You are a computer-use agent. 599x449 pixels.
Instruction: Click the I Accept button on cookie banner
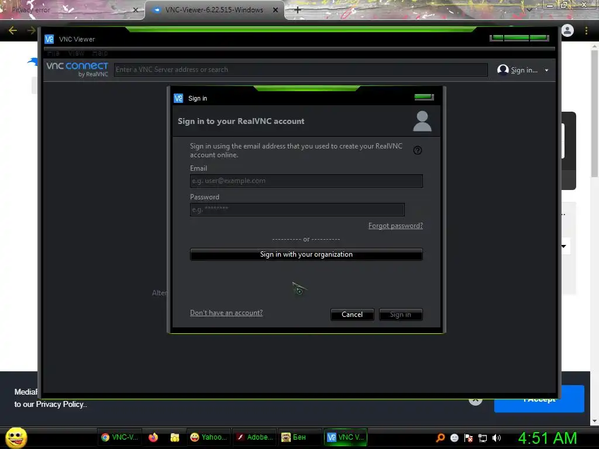(539, 399)
